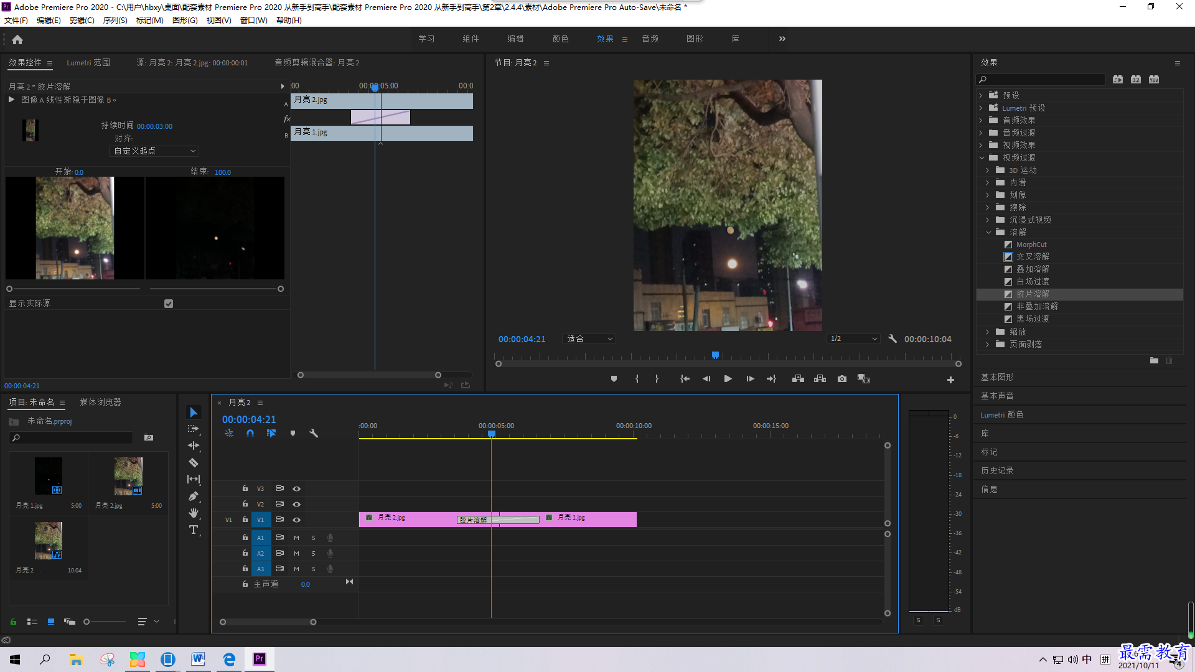The width and height of the screenshot is (1195, 672).
Task: Mute audio track A1
Action: coord(296,538)
